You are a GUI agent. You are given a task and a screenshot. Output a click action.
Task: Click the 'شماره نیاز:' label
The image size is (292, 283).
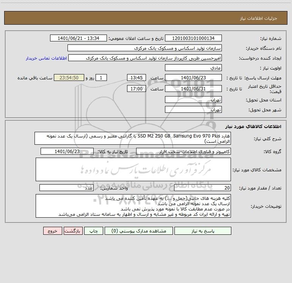coord(271,38)
